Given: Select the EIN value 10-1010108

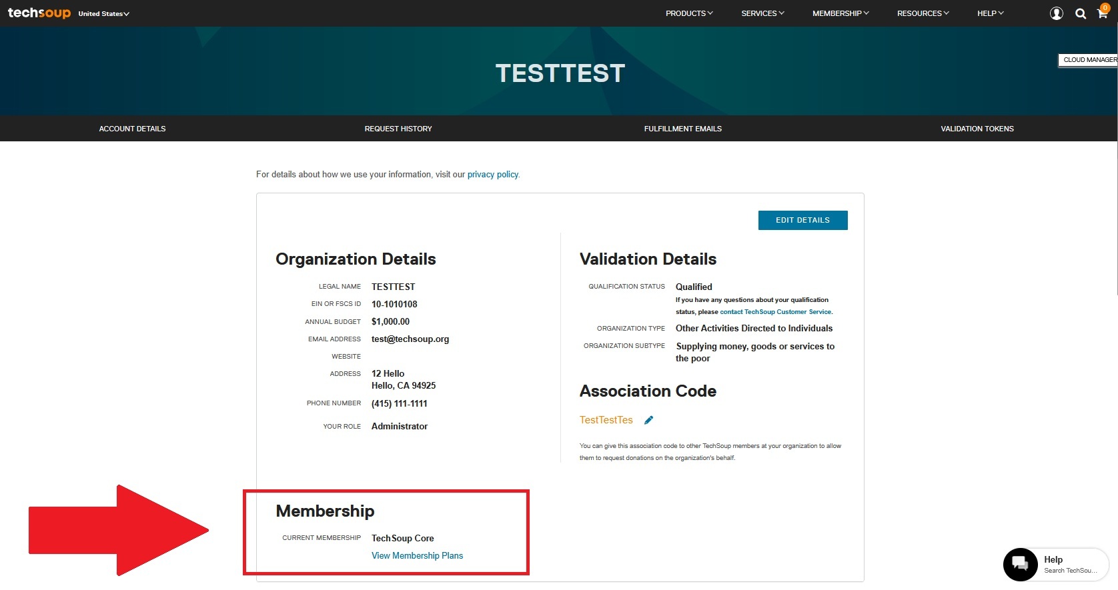Looking at the screenshot, I should click(x=394, y=304).
